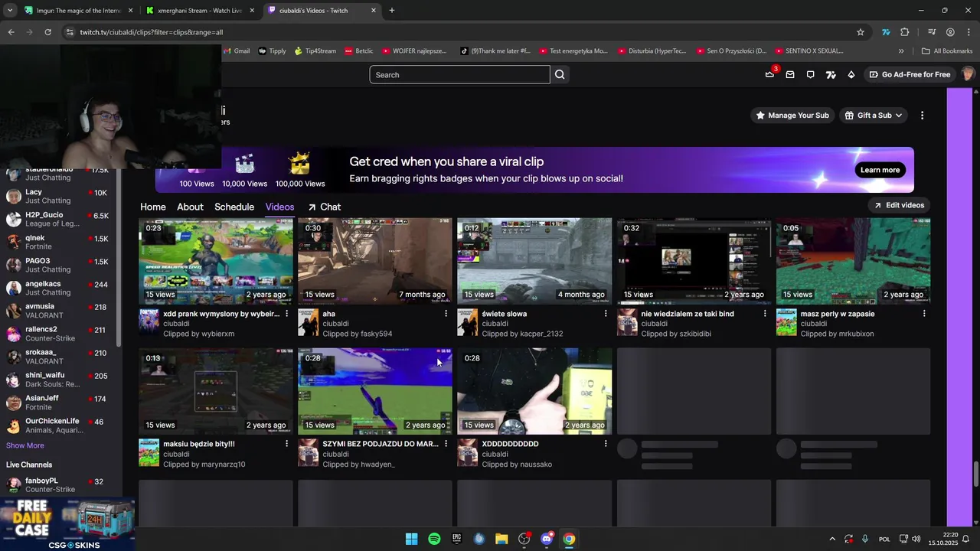Image resolution: width=980 pixels, height=551 pixels.
Task: Click the search magnifier button
Action: 560,74
